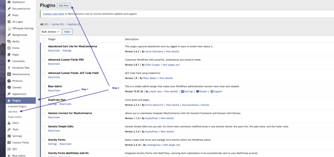334x157 pixels.
Task: Click the Users person icon
Action: coord(9,123)
